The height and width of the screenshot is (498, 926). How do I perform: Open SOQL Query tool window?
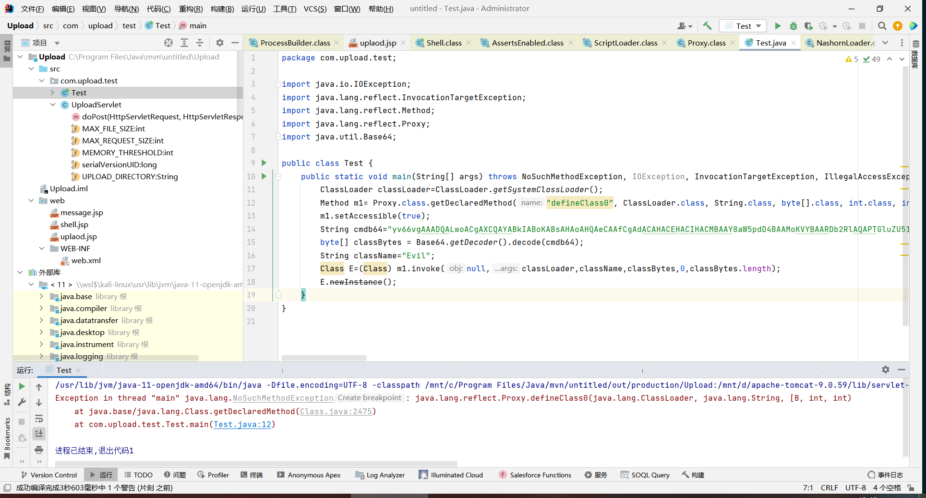point(645,475)
